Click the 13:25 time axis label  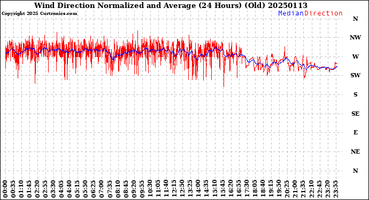(x=190, y=189)
